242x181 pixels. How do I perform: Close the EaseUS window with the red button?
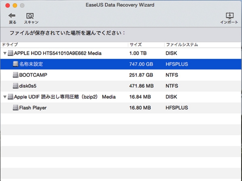click(x=8, y=5)
